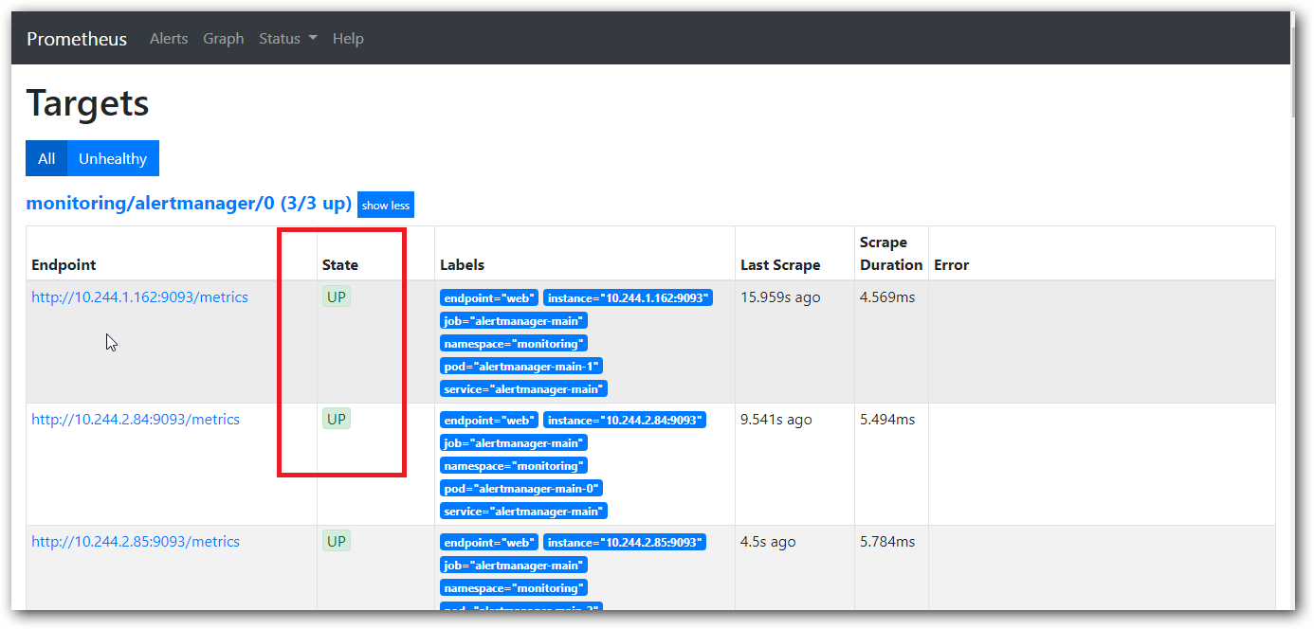This screenshot has width=1314, height=629.
Task: Show only Unhealthy targets
Action: tap(113, 159)
